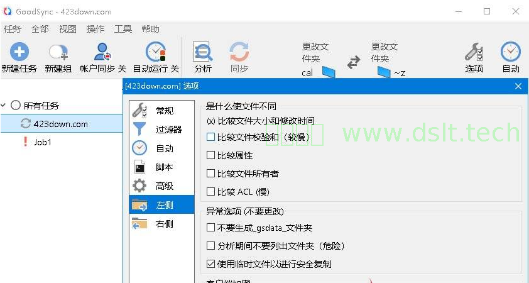Image resolution: width=529 pixels, height=283 pixels.
Task: Open 自动 clock icon in toolbar
Action: point(510,52)
